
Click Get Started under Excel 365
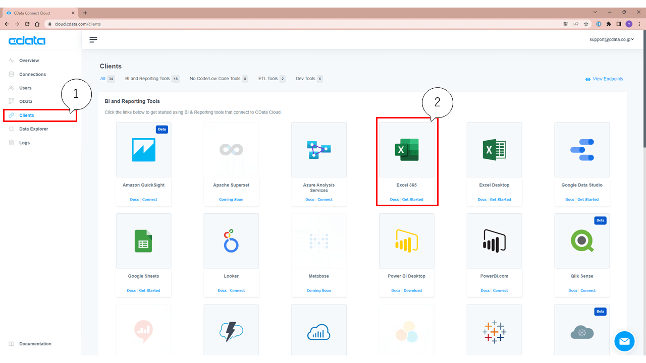(413, 200)
